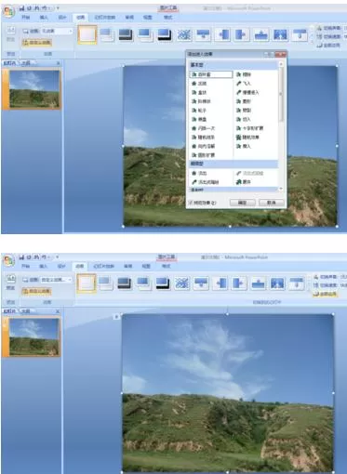Choose 擦除 effect in the dialog
Viewport: 347px width, 474px height.
pos(244,74)
